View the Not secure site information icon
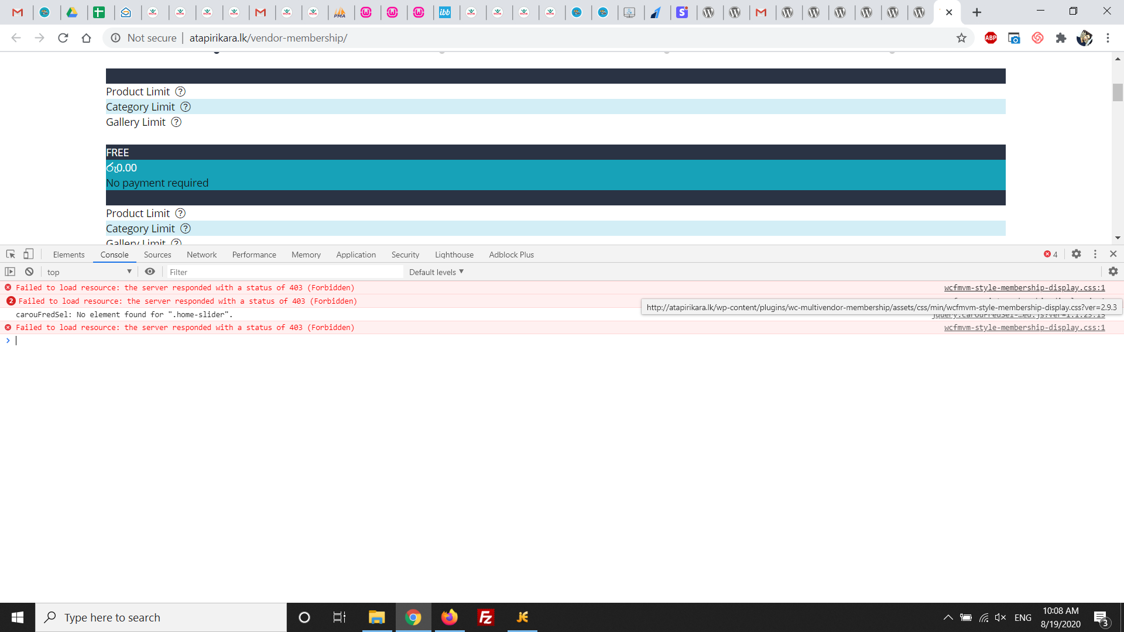The width and height of the screenshot is (1124, 632). click(x=116, y=38)
